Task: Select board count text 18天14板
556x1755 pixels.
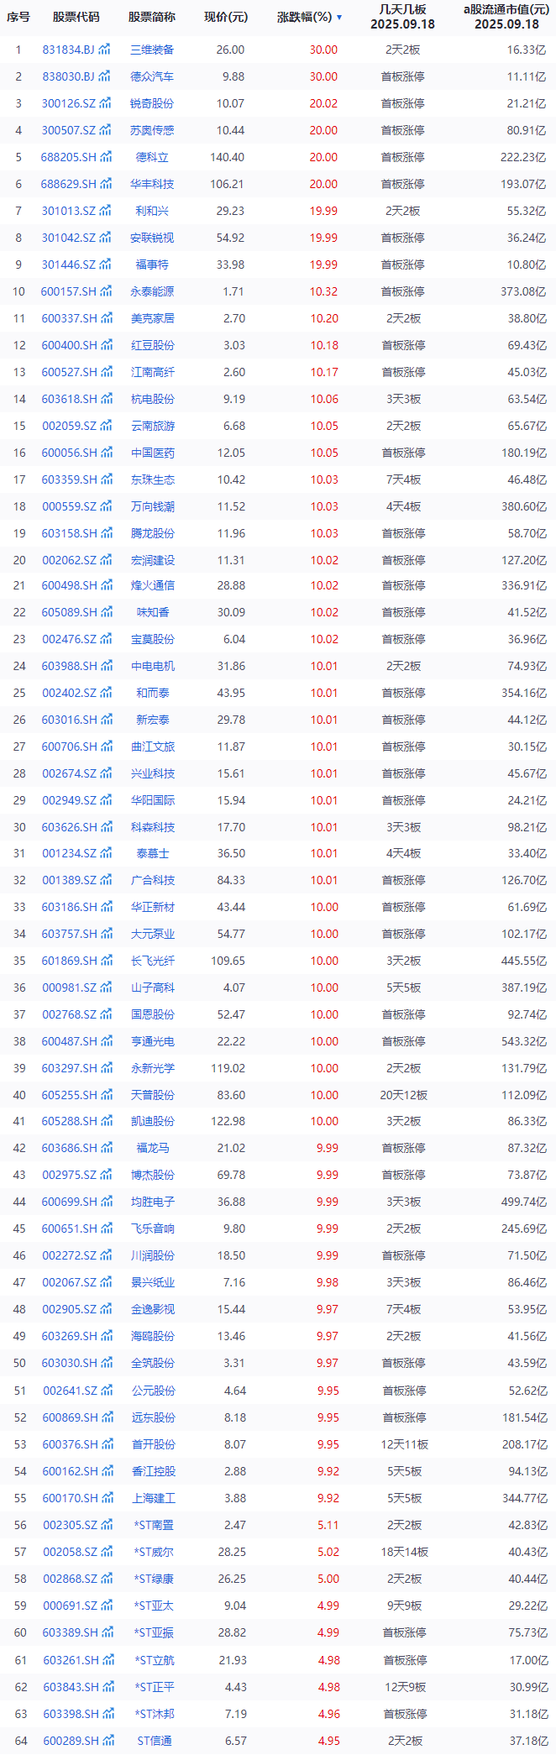Action: point(404,1552)
